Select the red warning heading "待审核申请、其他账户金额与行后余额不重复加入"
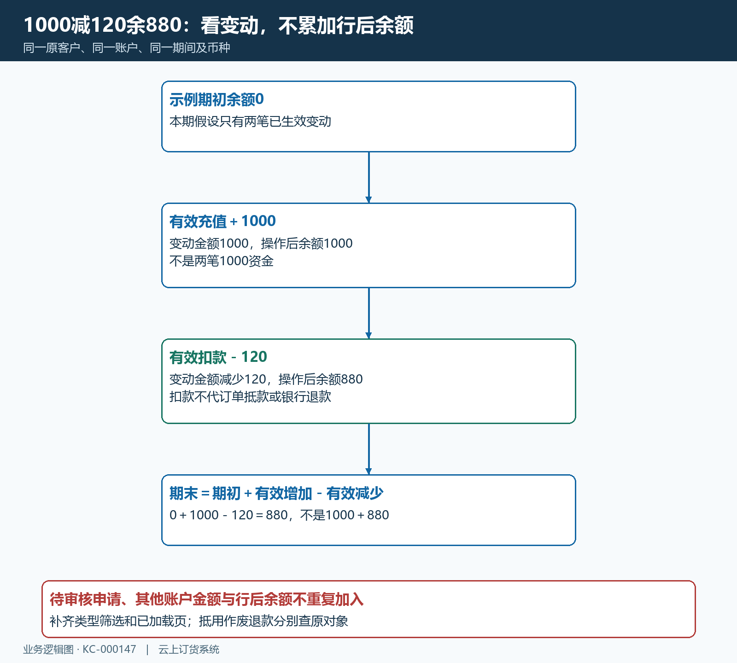 (207, 599)
